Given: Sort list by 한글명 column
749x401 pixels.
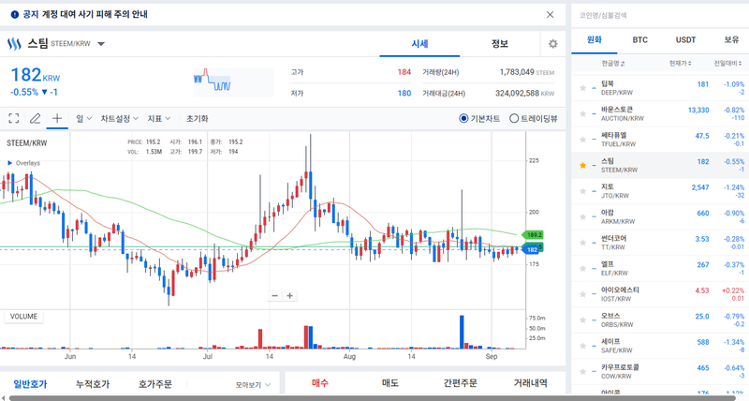Looking at the screenshot, I should (x=613, y=63).
